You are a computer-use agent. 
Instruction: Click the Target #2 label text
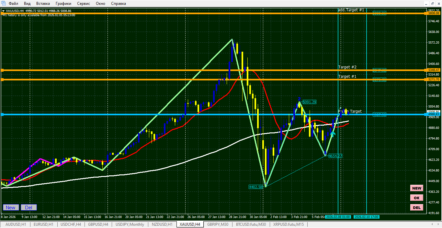tap(347, 67)
